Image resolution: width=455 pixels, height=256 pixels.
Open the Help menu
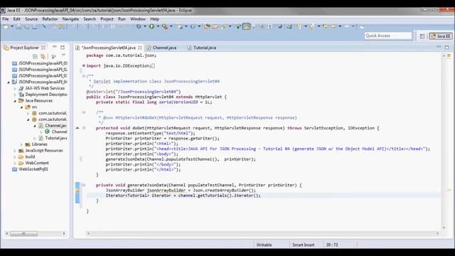pyautogui.click(x=155, y=19)
